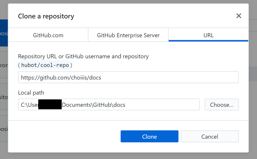The image size is (257, 159).
Task: Close the Clone a repository dialog
Action: (239, 16)
